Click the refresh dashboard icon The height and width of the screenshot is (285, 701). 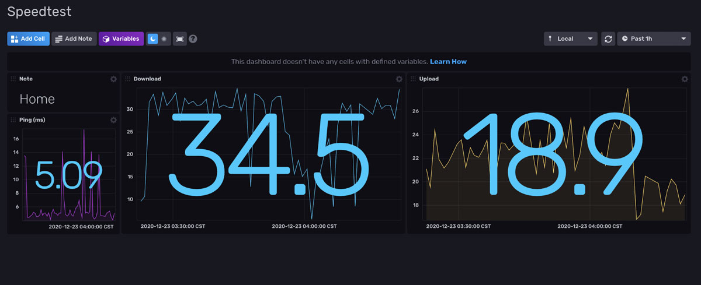coord(608,39)
